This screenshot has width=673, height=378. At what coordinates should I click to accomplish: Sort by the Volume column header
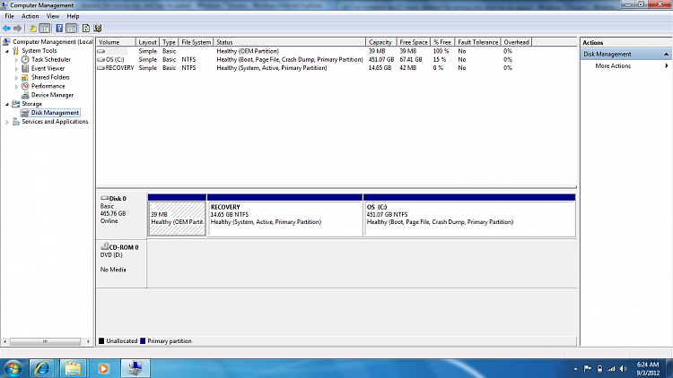pyautogui.click(x=116, y=42)
